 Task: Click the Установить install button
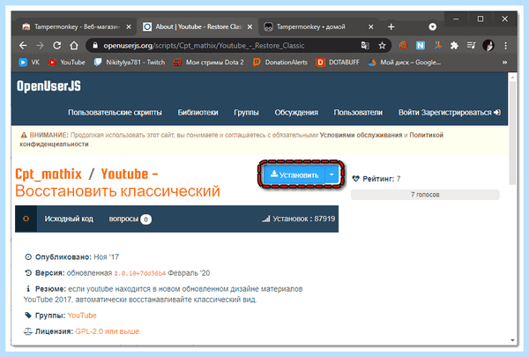pos(294,175)
